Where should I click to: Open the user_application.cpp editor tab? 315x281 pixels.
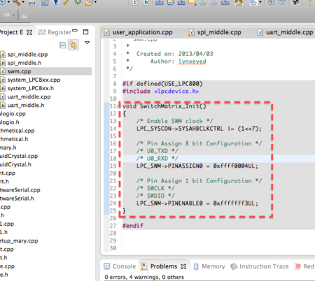tap(142, 32)
